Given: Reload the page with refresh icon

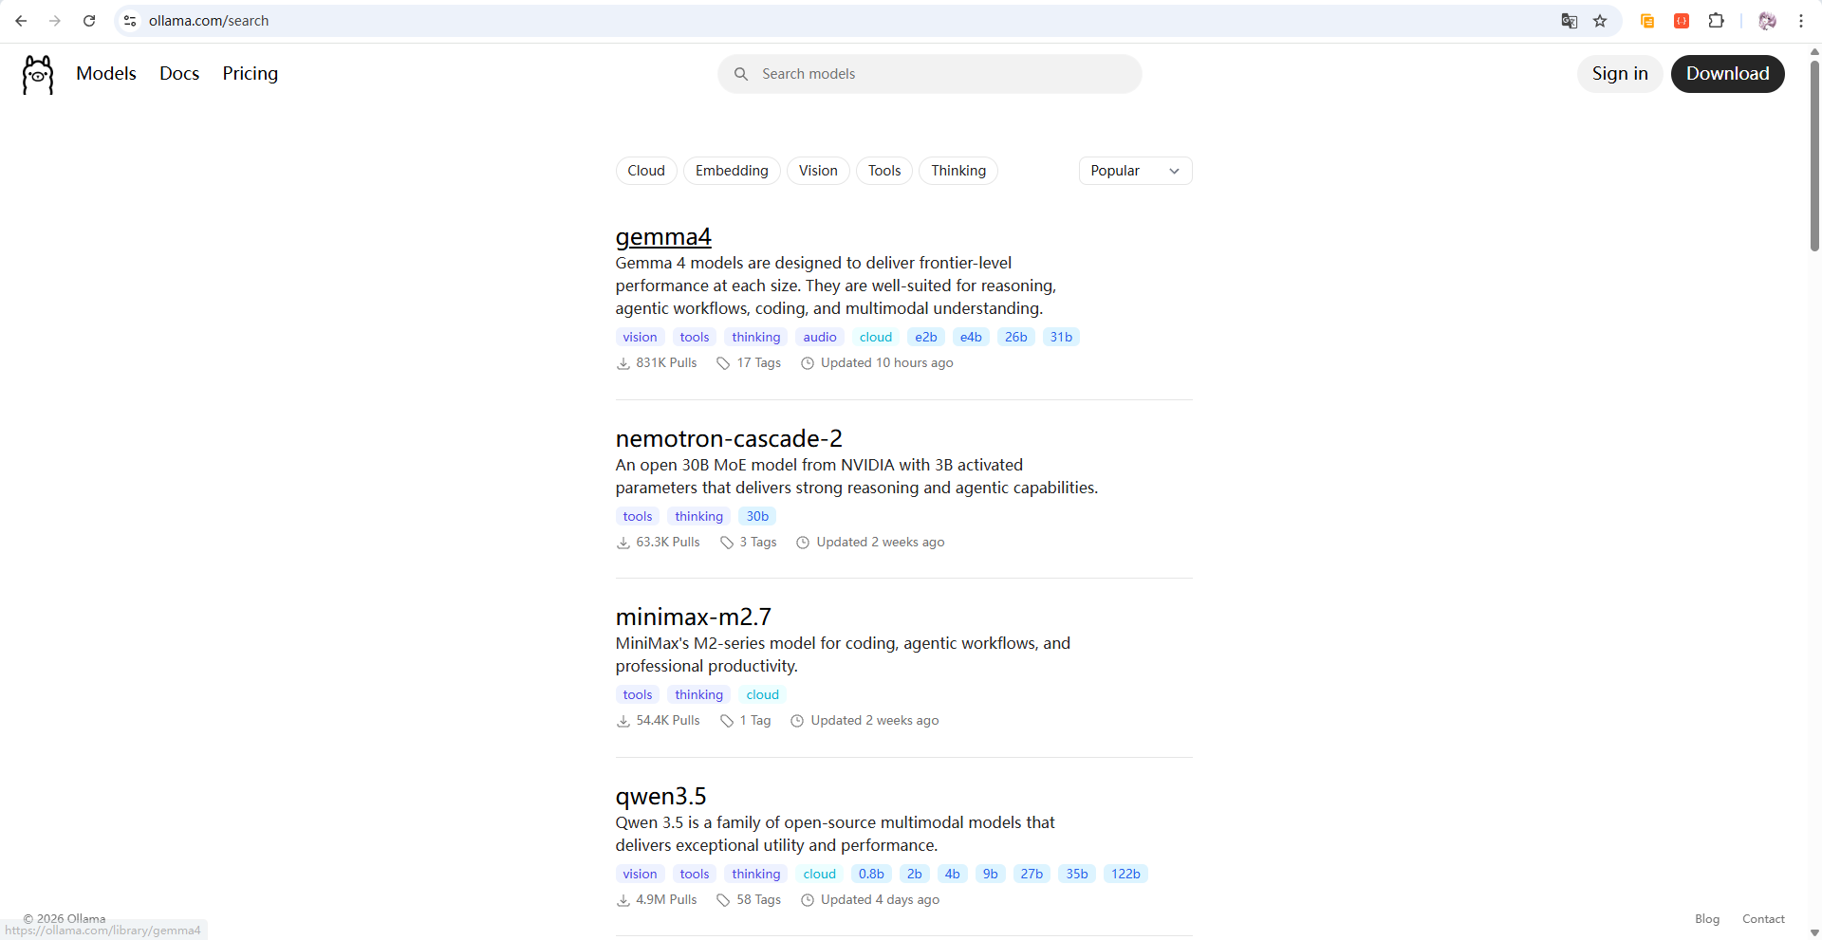Looking at the screenshot, I should click(89, 21).
